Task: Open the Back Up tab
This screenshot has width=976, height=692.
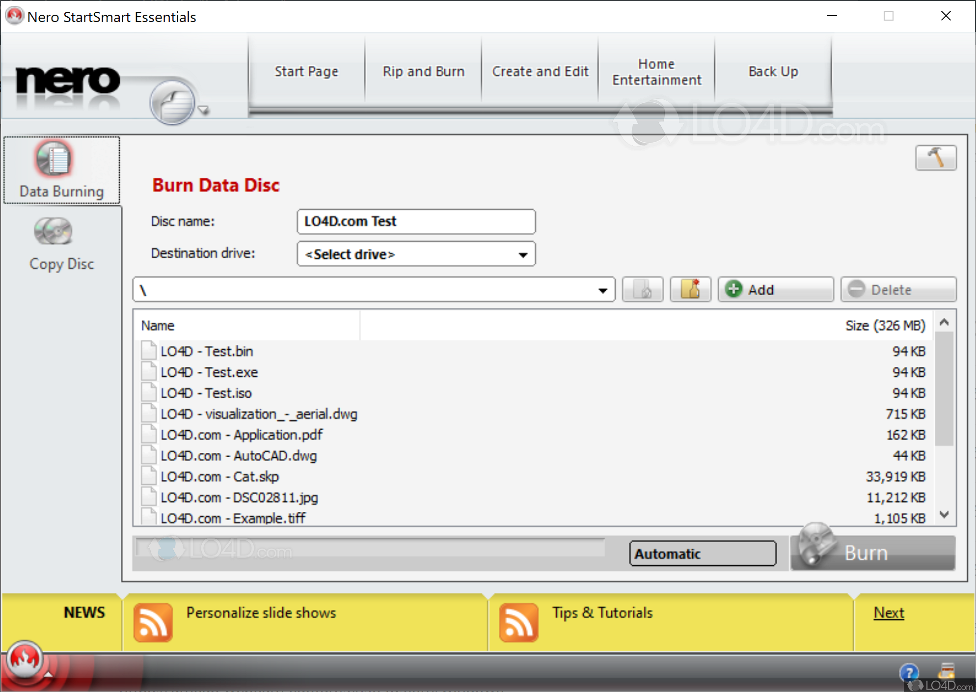Action: coord(773,72)
